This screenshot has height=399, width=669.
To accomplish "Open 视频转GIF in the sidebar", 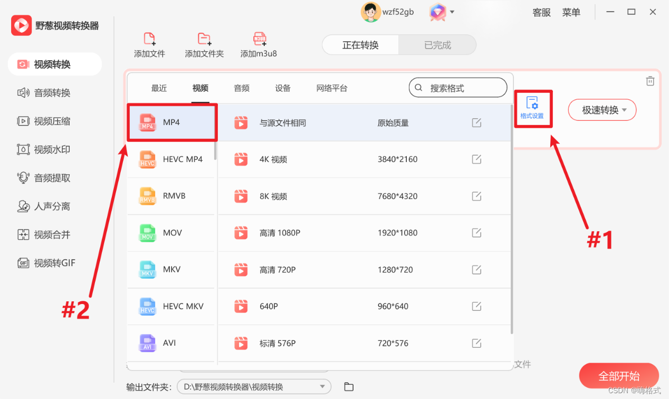I will click(55, 263).
